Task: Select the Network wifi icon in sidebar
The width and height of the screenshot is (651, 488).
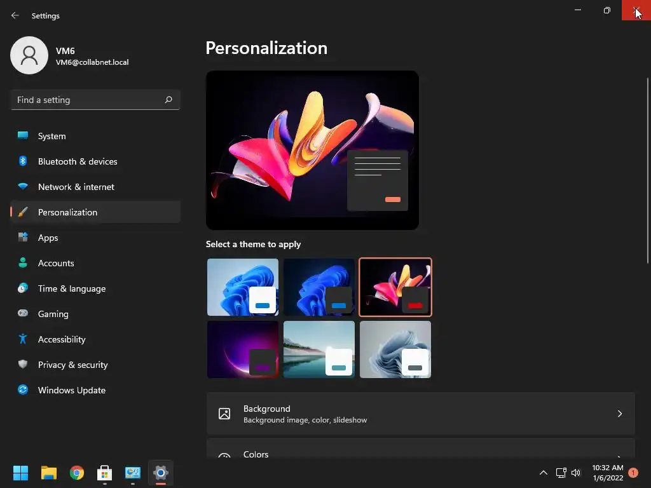Action: point(23,186)
